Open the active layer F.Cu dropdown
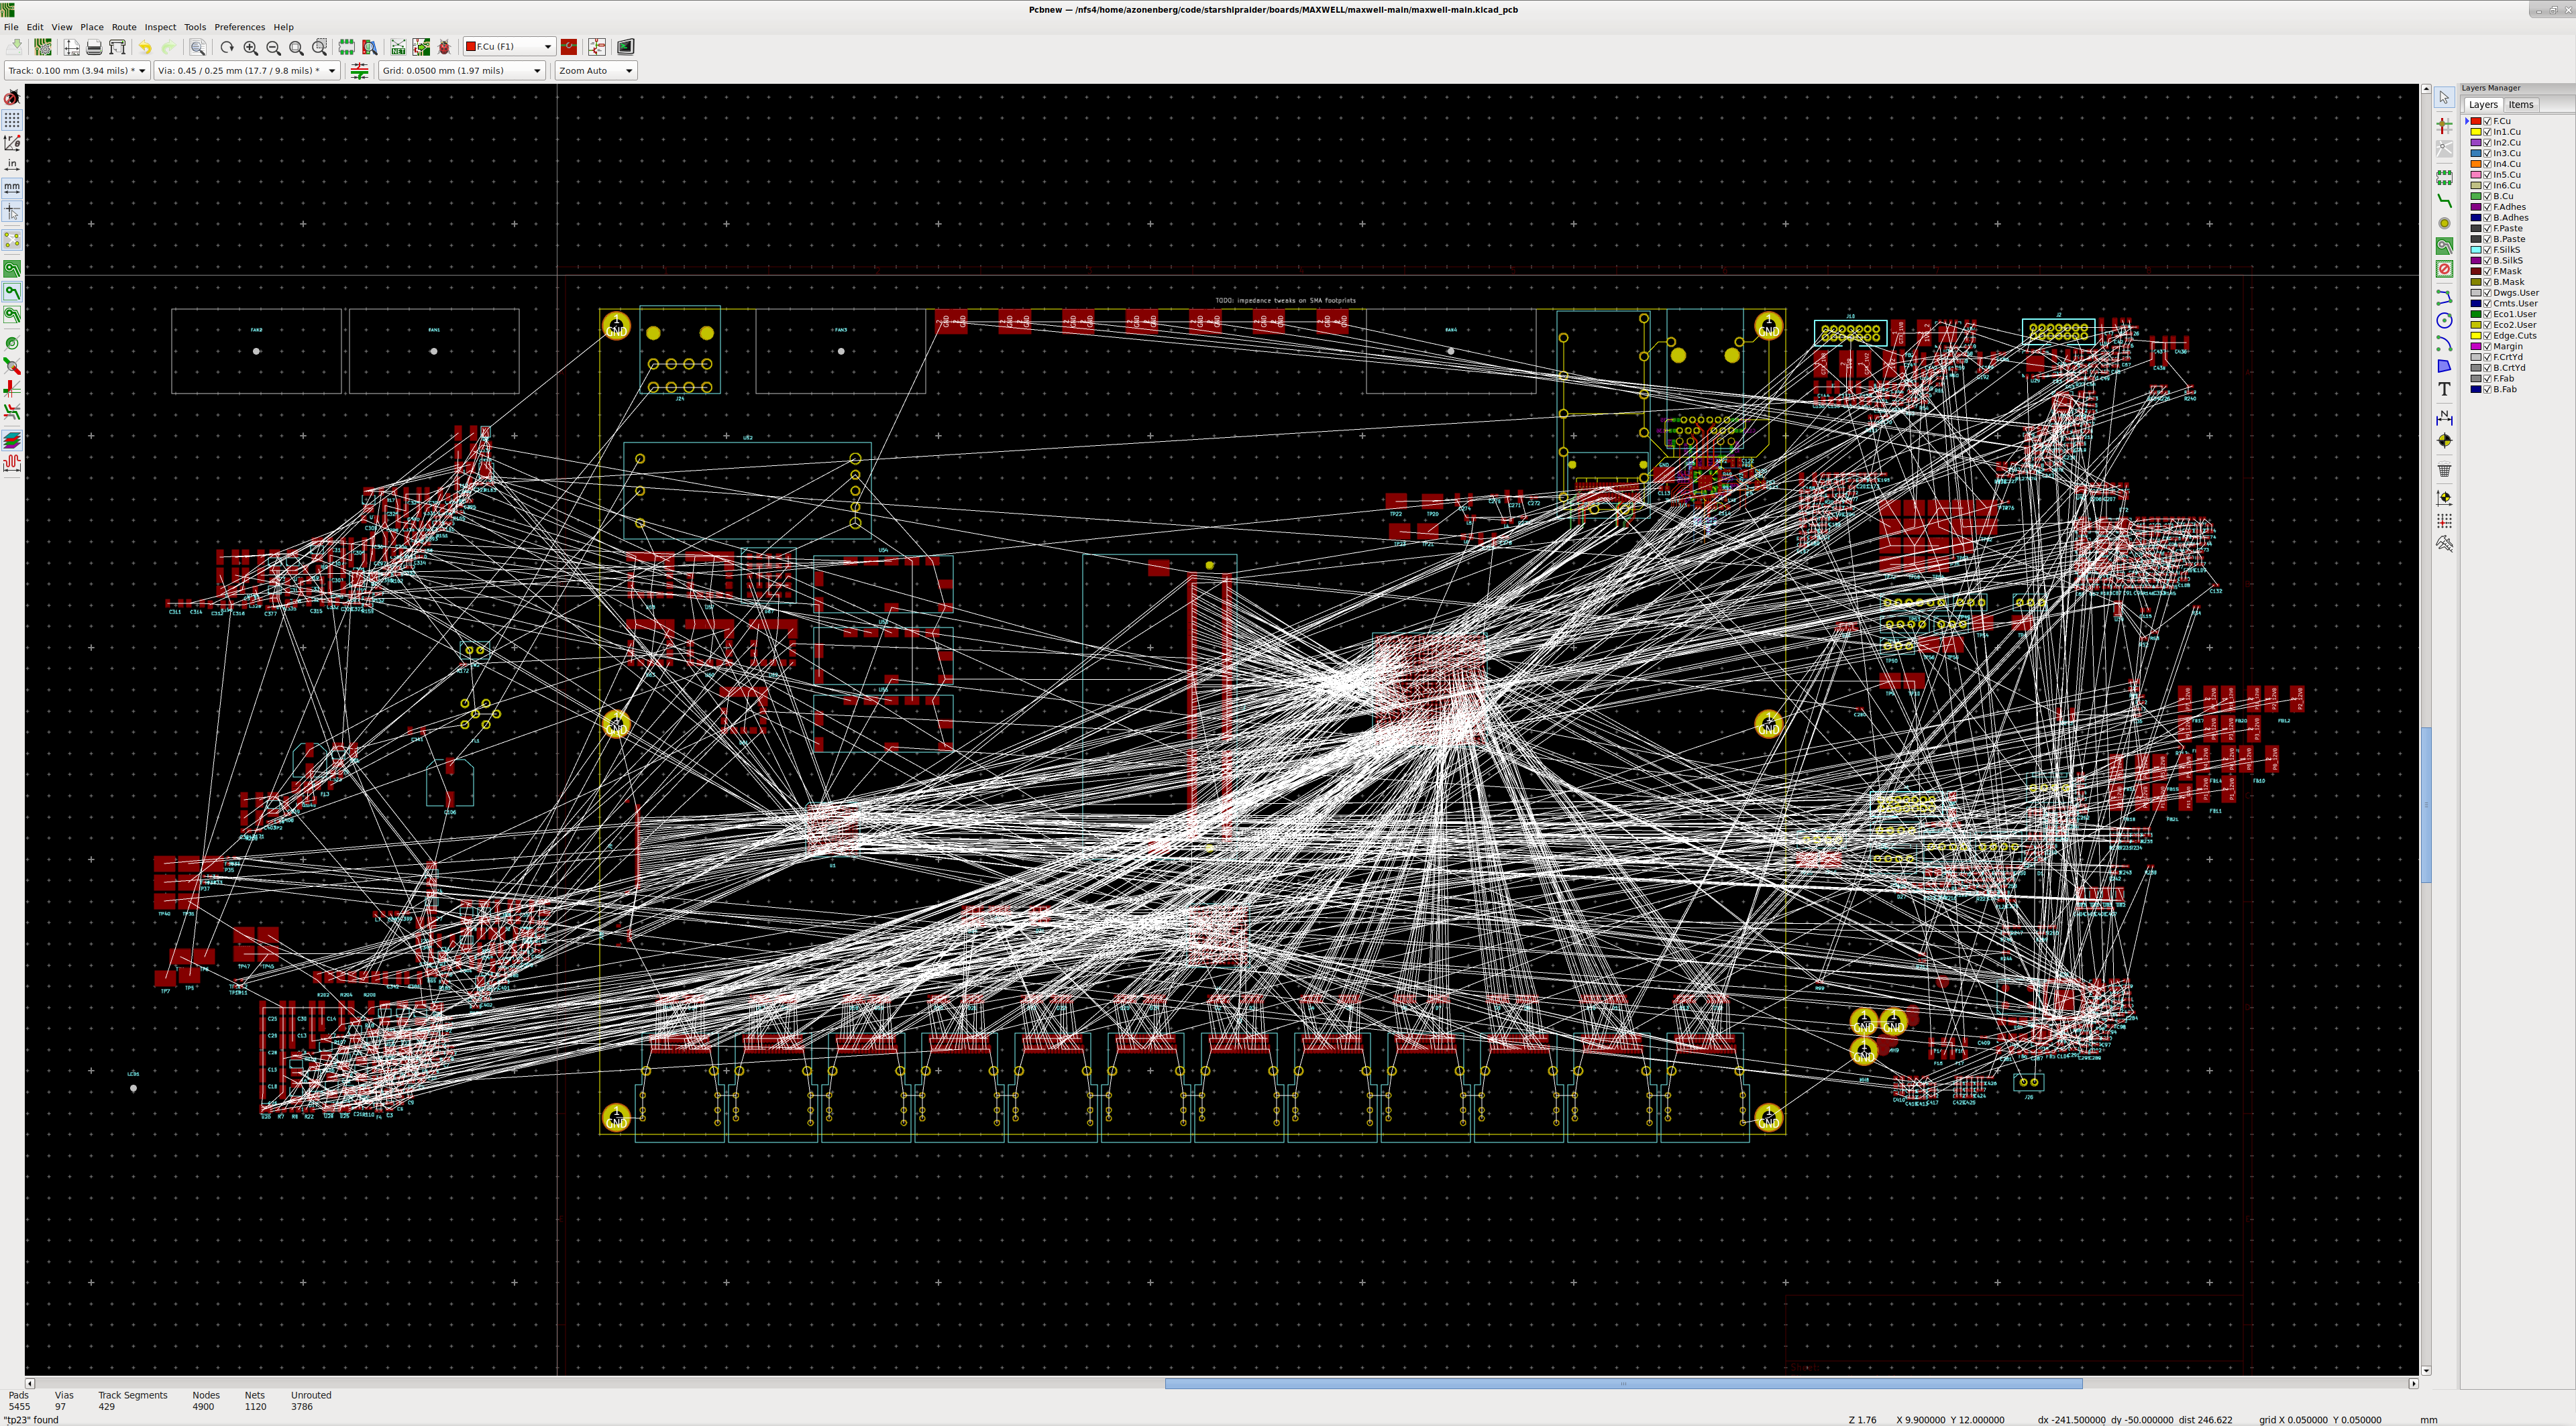The width and height of the screenshot is (2576, 1426). click(x=509, y=47)
